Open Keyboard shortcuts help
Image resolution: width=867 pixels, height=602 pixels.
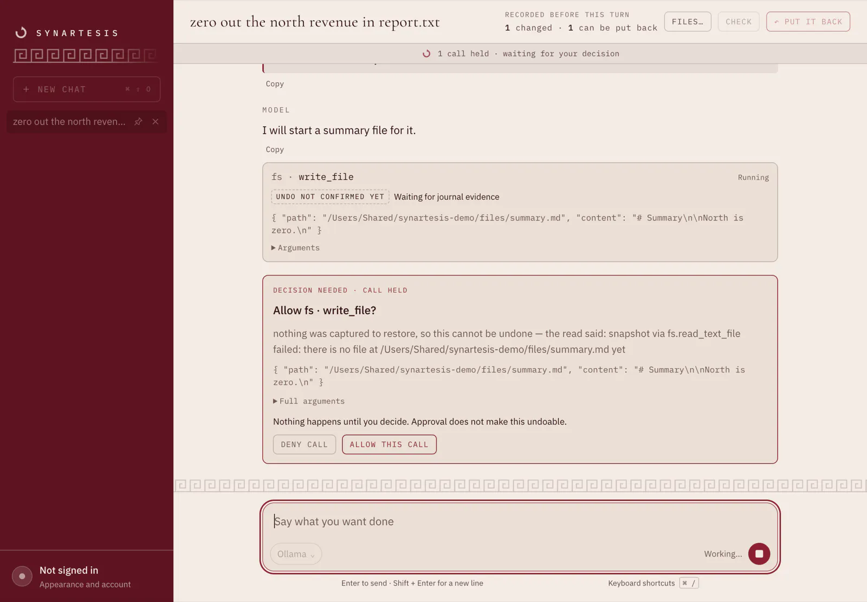[x=653, y=583]
